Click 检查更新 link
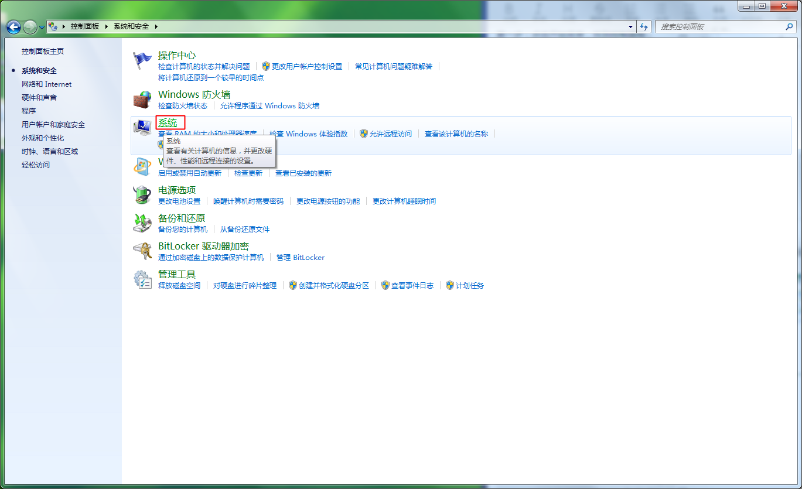The height and width of the screenshot is (489, 802). 248,173
